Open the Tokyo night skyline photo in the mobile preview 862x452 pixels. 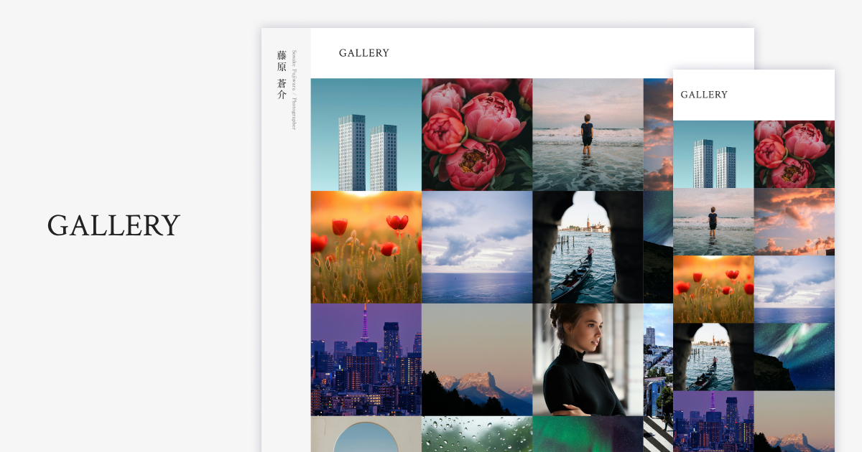coord(713,421)
